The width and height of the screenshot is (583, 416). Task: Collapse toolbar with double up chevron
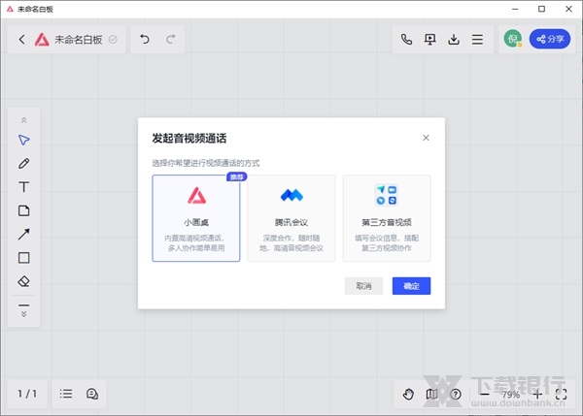point(23,120)
